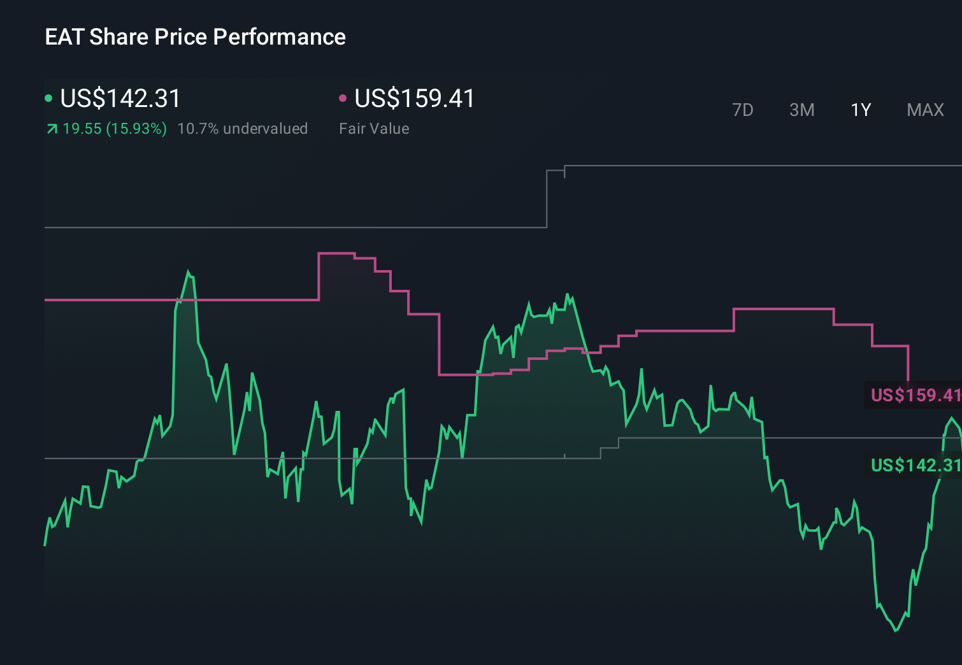This screenshot has height=665, width=962.
Task: Toggle the Fair Value series via pink dot
Action: coord(343,98)
